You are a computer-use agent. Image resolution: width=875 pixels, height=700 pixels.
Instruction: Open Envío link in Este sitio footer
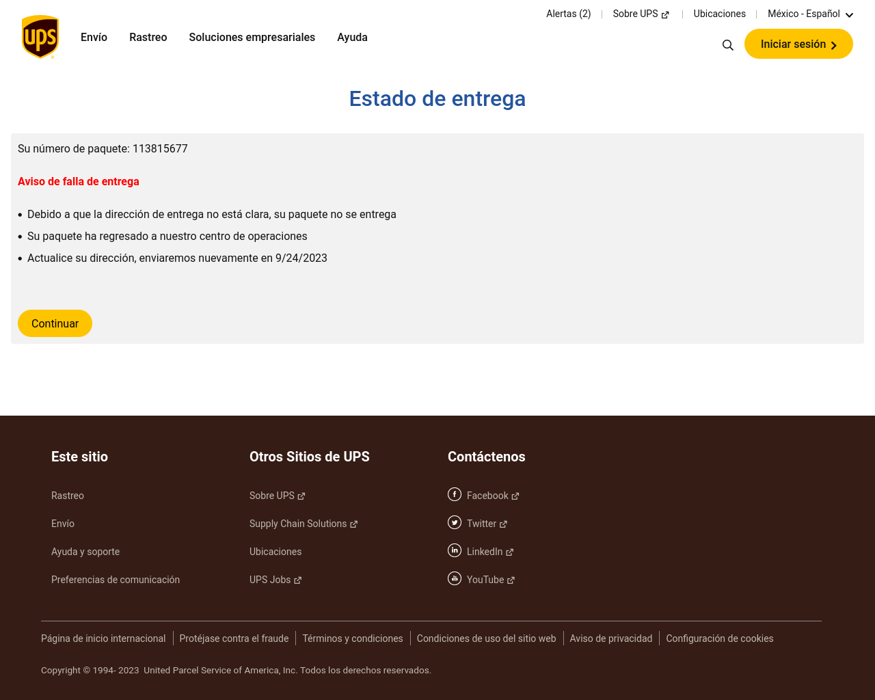[63, 524]
